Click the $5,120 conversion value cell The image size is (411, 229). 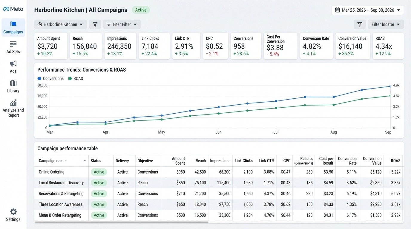click(375, 172)
